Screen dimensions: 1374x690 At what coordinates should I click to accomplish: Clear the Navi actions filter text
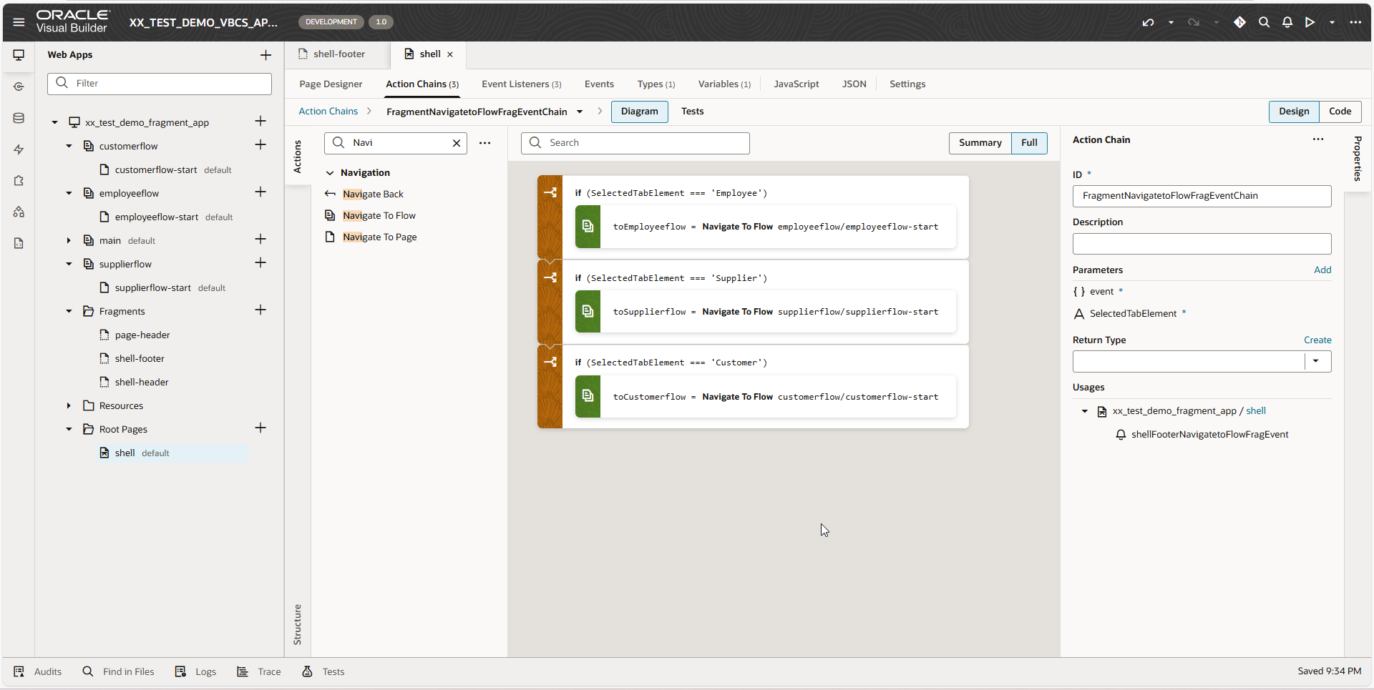[x=456, y=143]
